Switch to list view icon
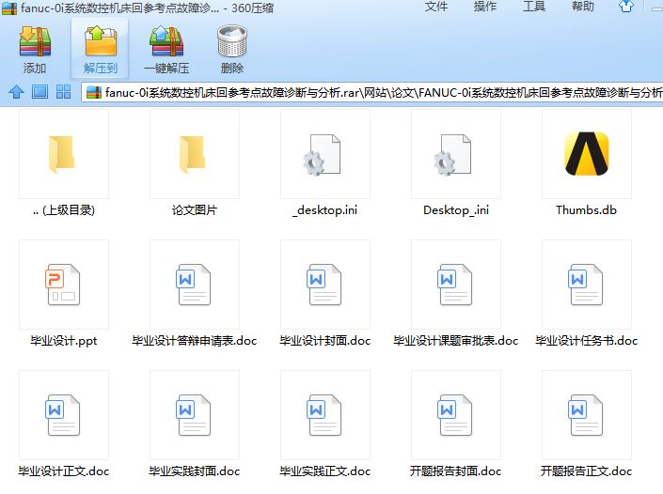This screenshot has width=663, height=494. [x=40, y=92]
